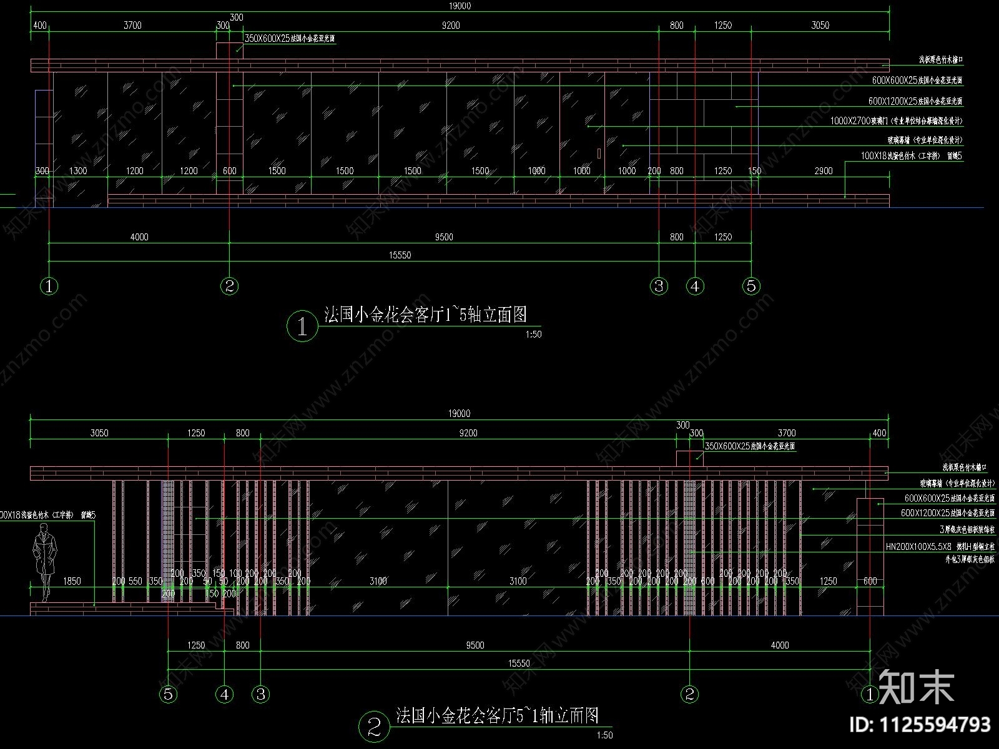Click the 600X1200X25法国小金花亚光面 note in upper elevation
The width and height of the screenshot is (999, 749).
916,101
